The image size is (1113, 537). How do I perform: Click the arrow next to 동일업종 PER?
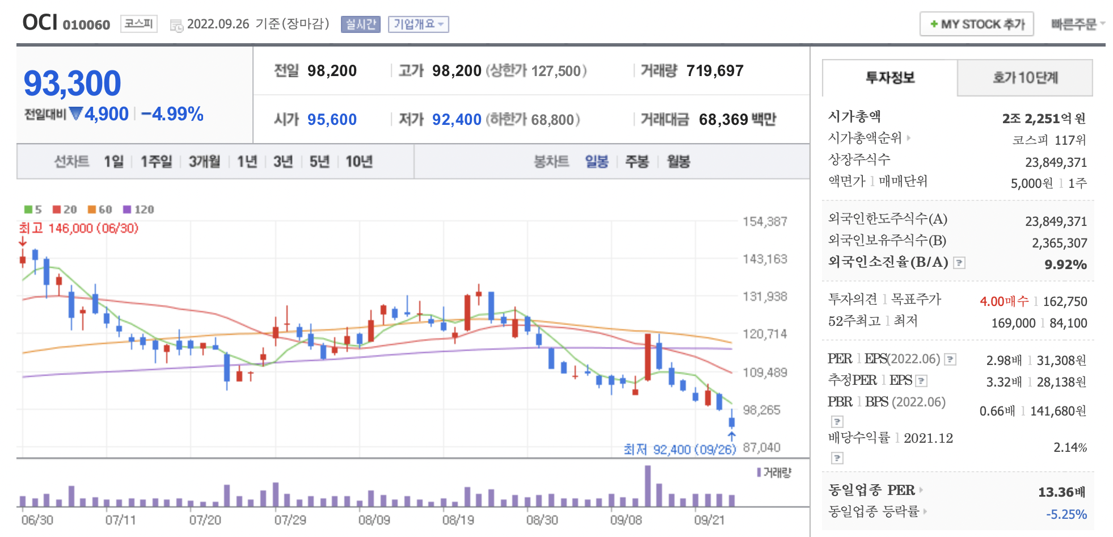(921, 490)
